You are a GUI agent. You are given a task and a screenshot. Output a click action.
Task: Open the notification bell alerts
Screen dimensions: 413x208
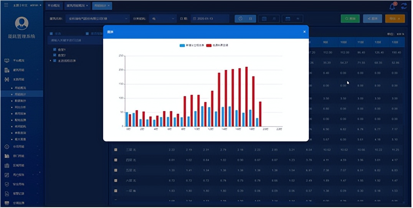[x=392, y=6]
